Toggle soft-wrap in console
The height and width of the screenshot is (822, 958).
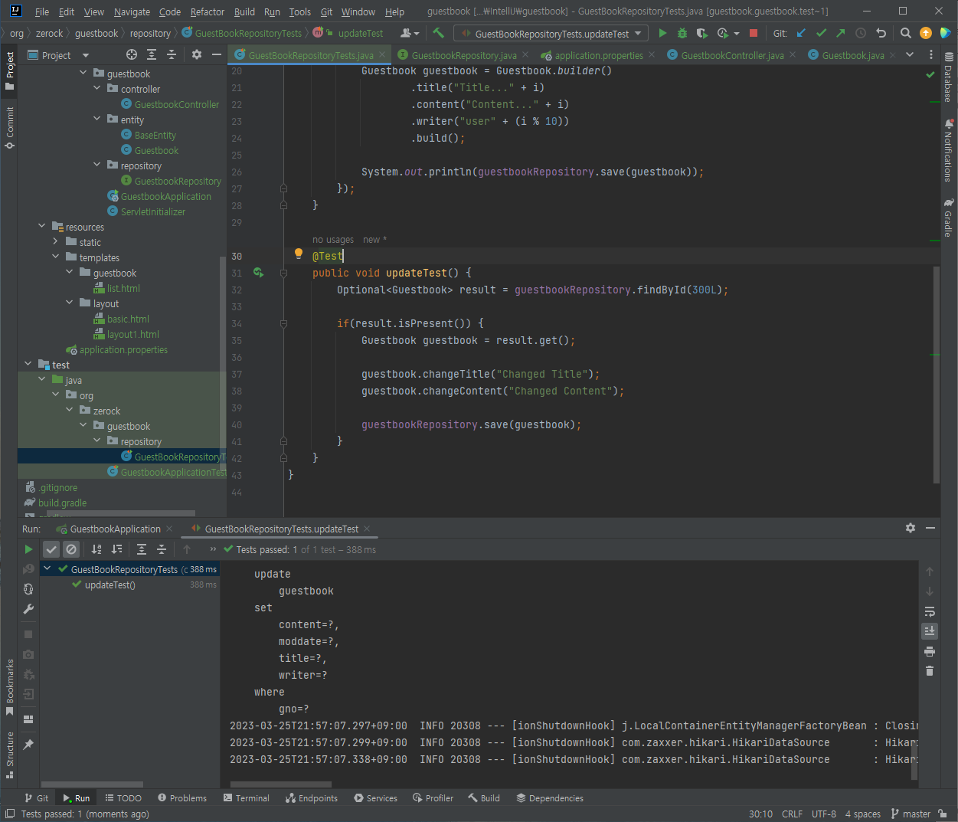[x=930, y=611]
